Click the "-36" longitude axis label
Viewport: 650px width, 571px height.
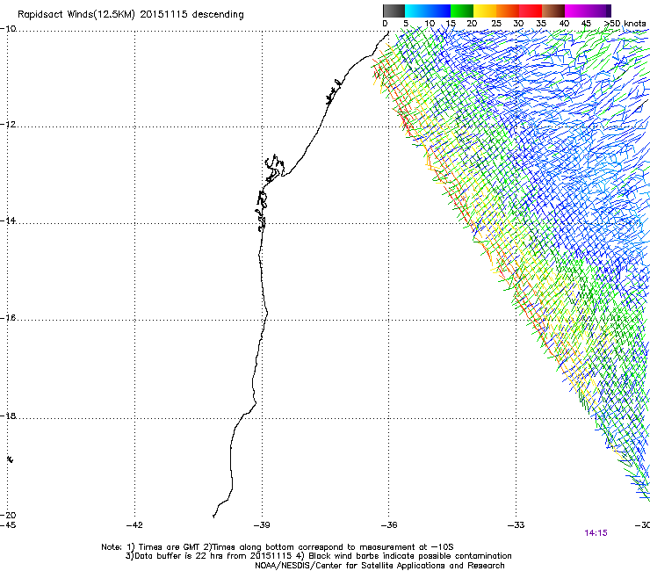[x=389, y=525]
